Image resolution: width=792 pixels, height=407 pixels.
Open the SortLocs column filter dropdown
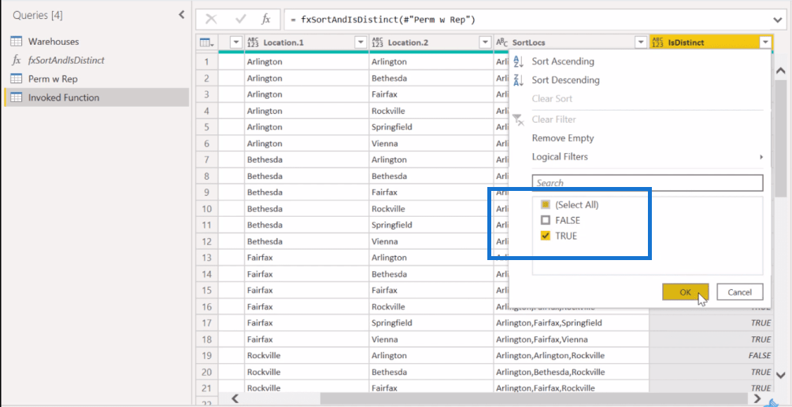[641, 43]
